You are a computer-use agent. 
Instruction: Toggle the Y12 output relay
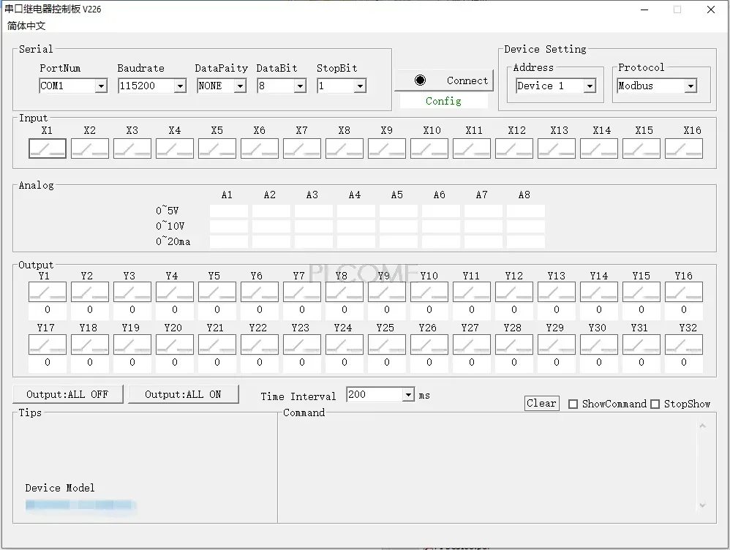[x=514, y=293]
